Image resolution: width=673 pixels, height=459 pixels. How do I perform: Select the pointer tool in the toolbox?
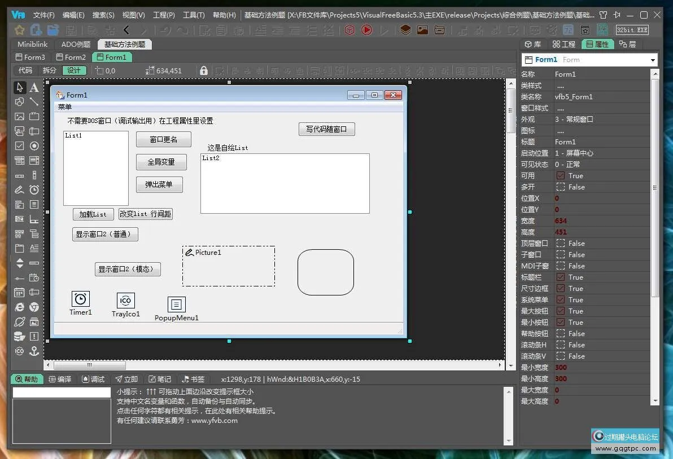pyautogui.click(x=19, y=87)
